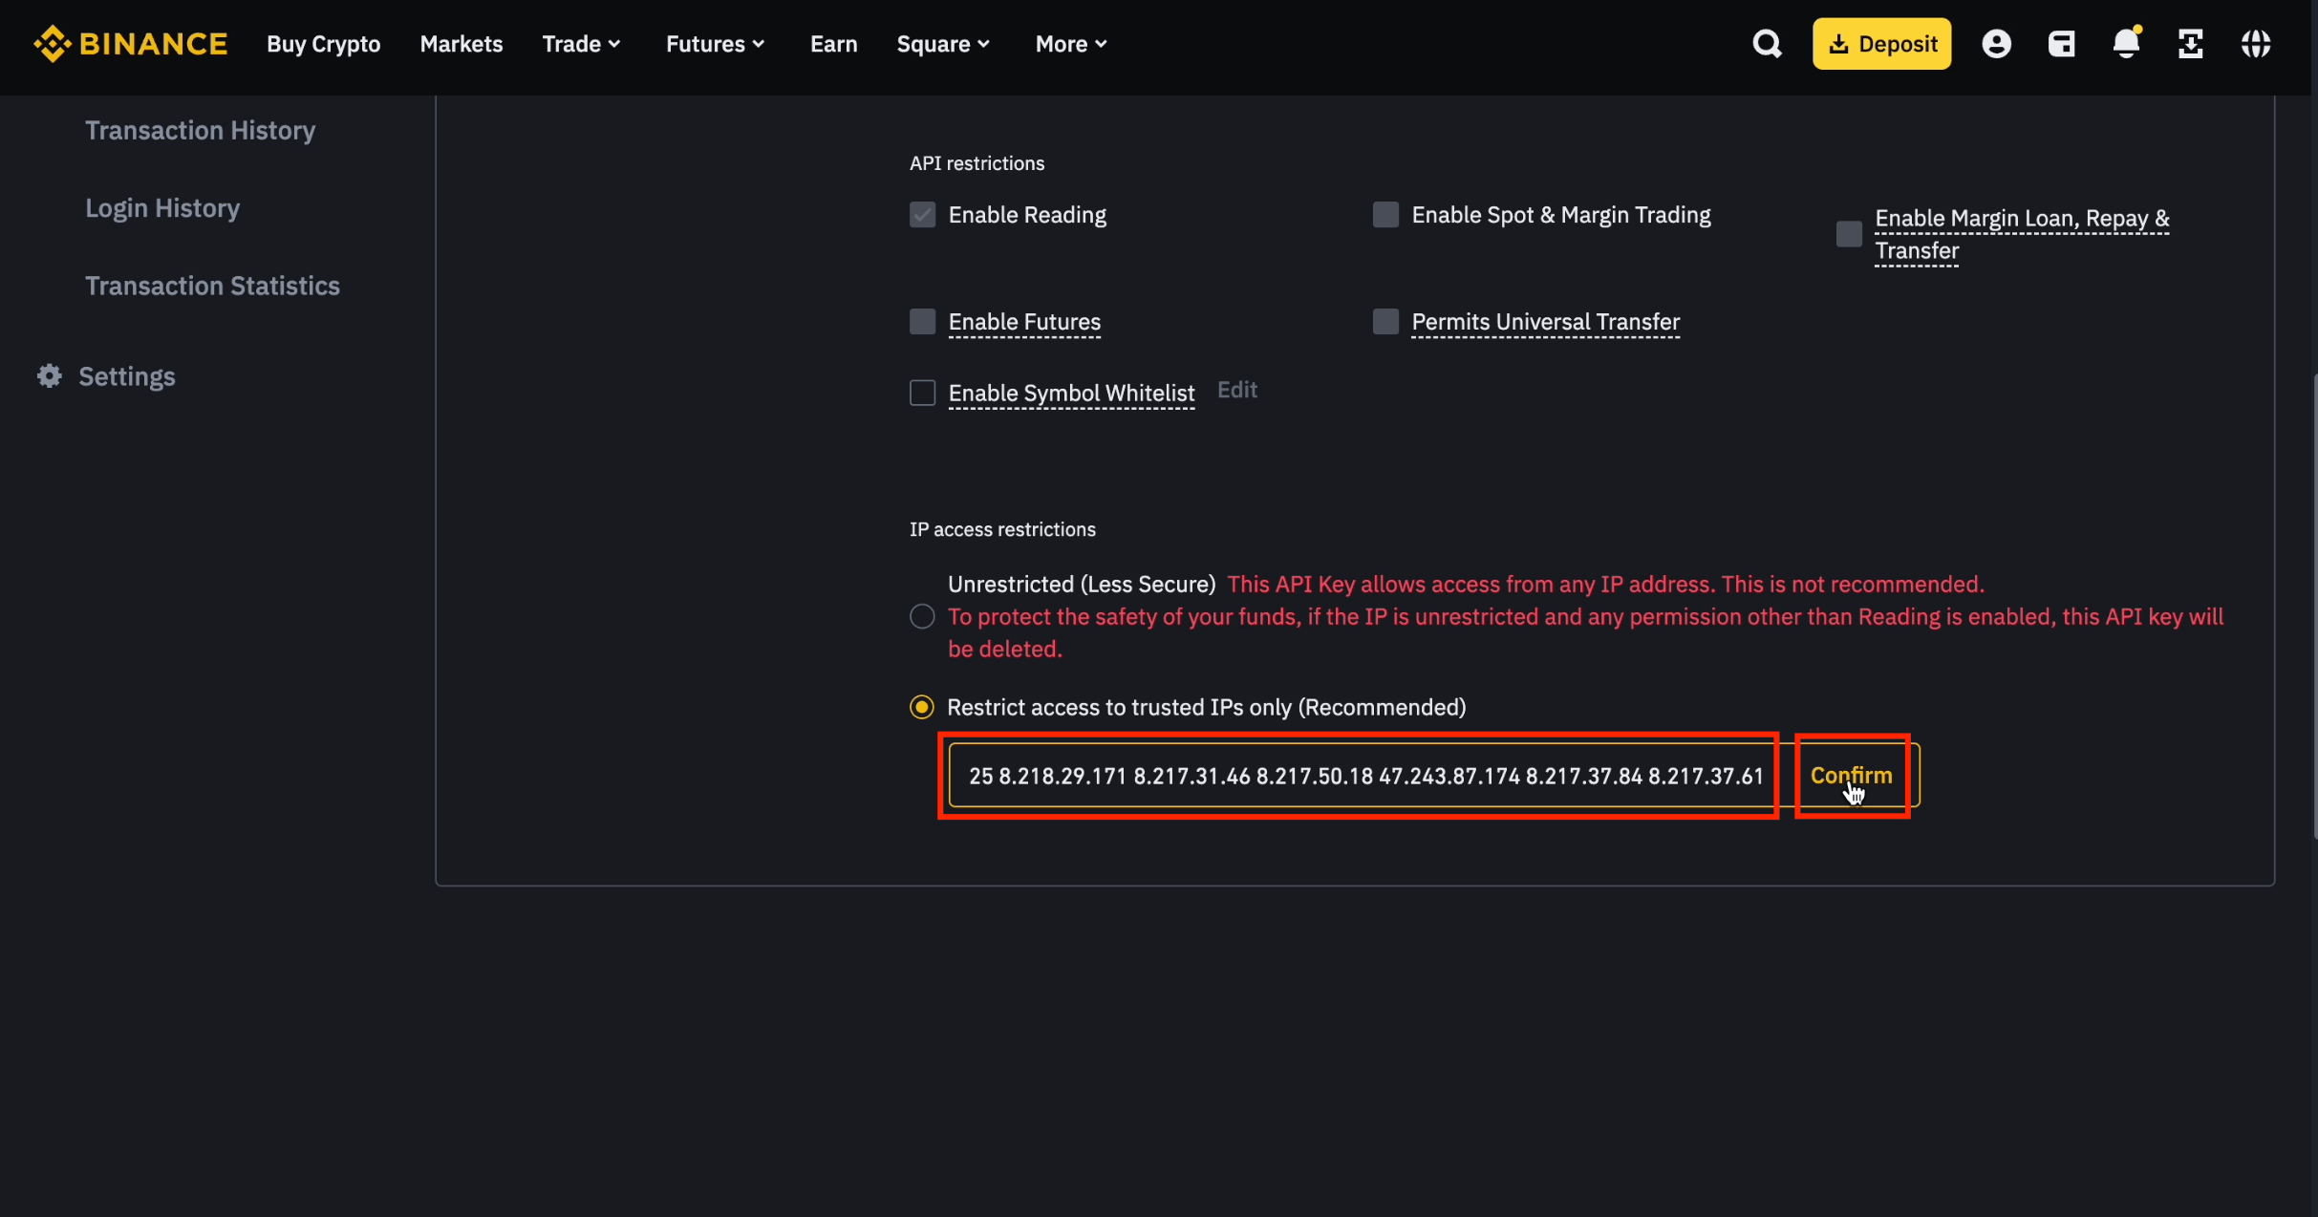Expand the Futures dropdown menu
Image resolution: width=2318 pixels, height=1217 pixels.
pos(715,44)
